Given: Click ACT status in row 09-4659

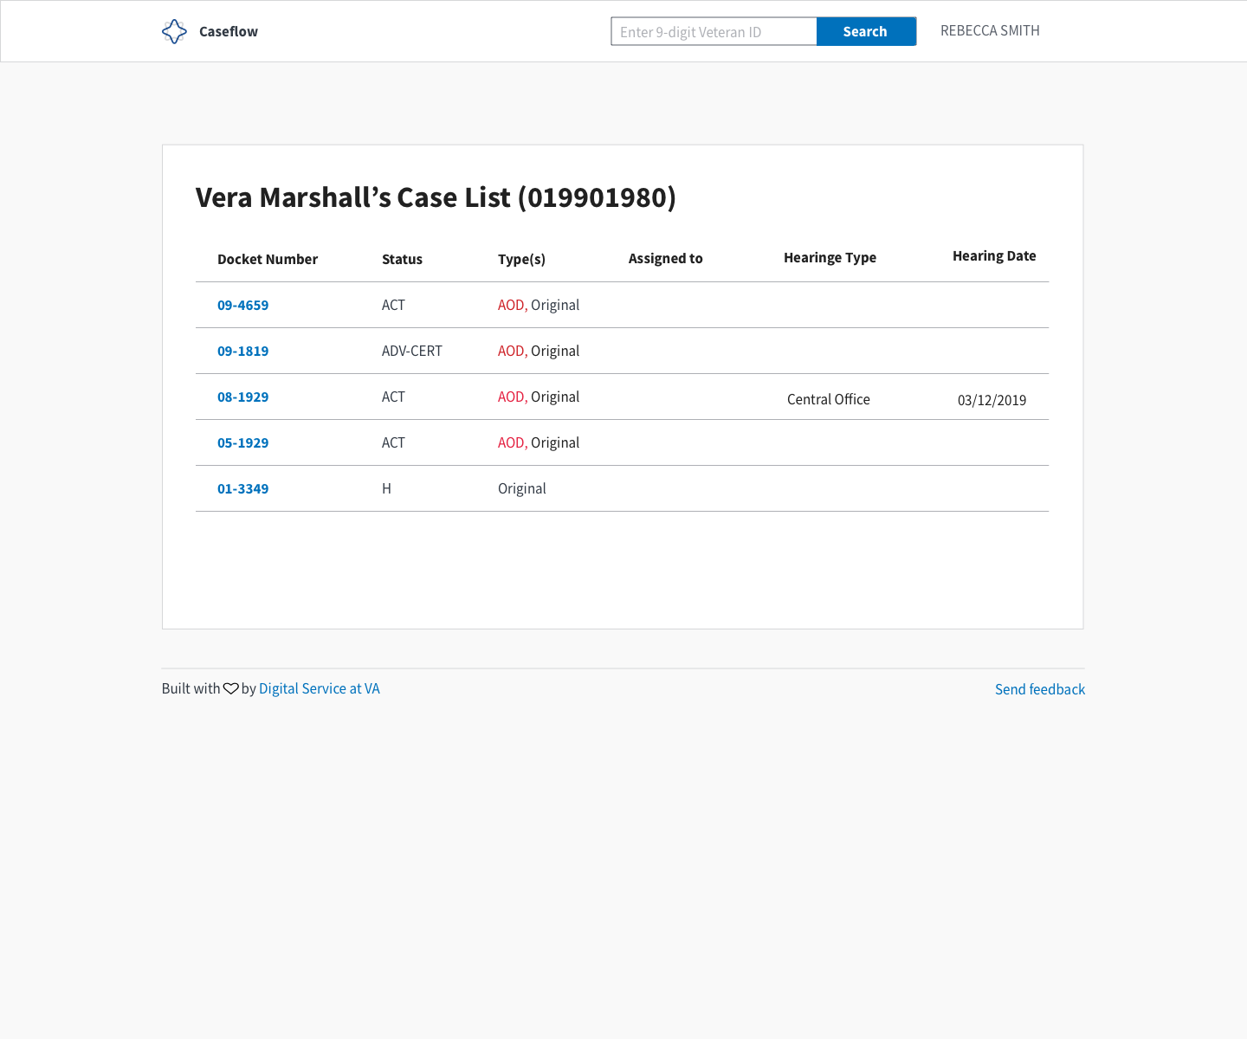Looking at the screenshot, I should coord(393,305).
